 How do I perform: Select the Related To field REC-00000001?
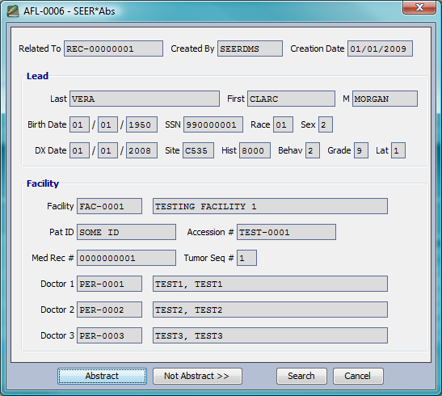pyautogui.click(x=113, y=48)
